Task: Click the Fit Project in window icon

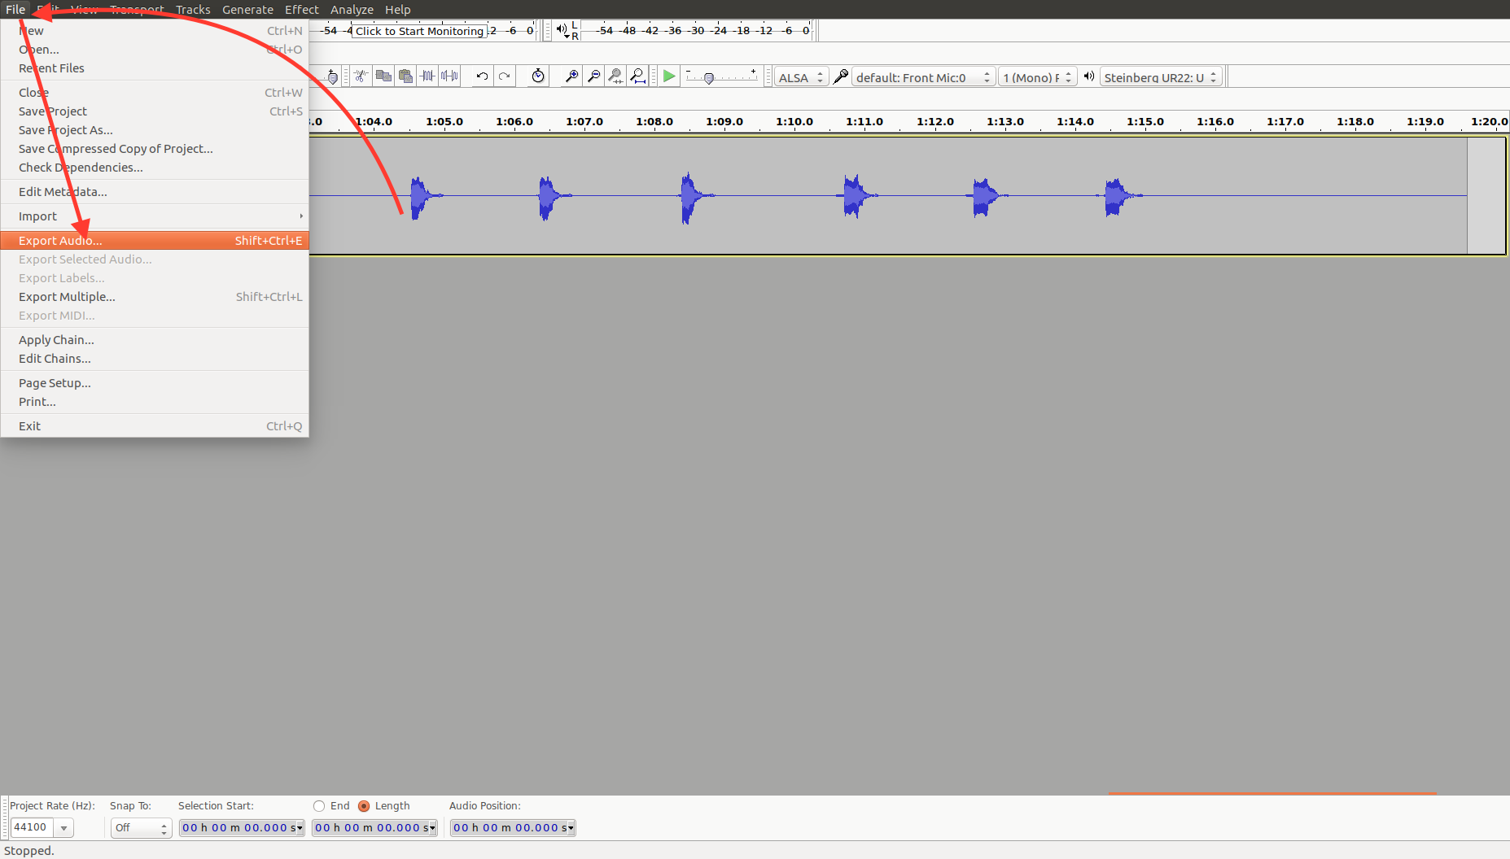Action: 638,76
